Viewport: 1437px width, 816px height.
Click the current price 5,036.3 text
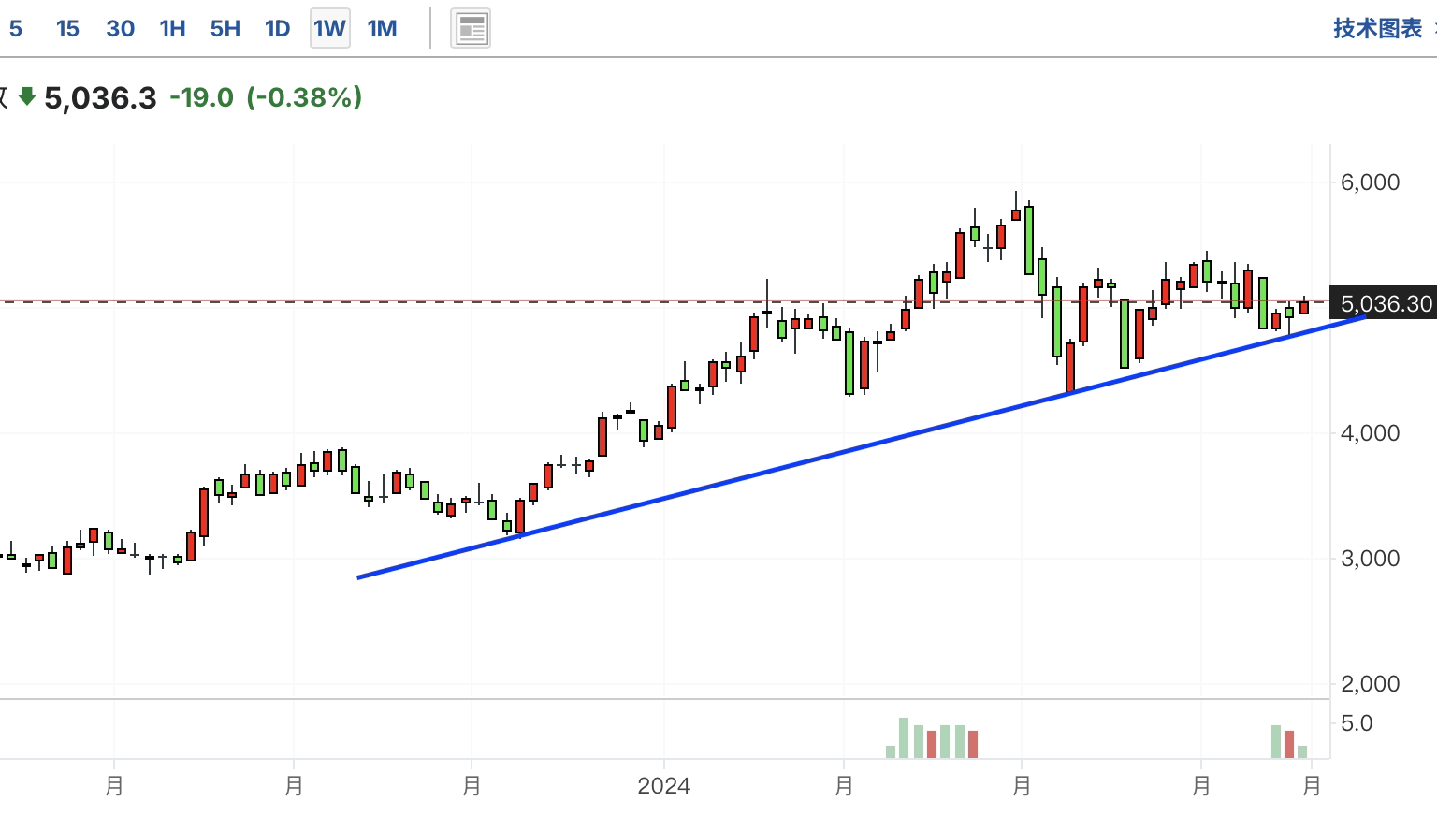pos(100,98)
